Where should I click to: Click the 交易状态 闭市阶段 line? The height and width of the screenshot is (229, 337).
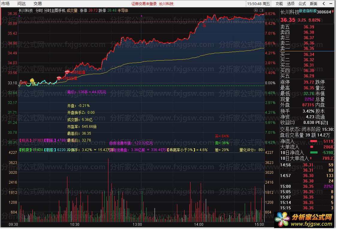[x=307, y=129]
